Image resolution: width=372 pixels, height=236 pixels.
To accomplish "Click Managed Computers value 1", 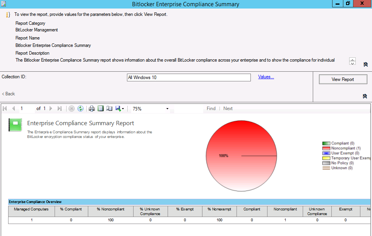I will click(32, 220).
